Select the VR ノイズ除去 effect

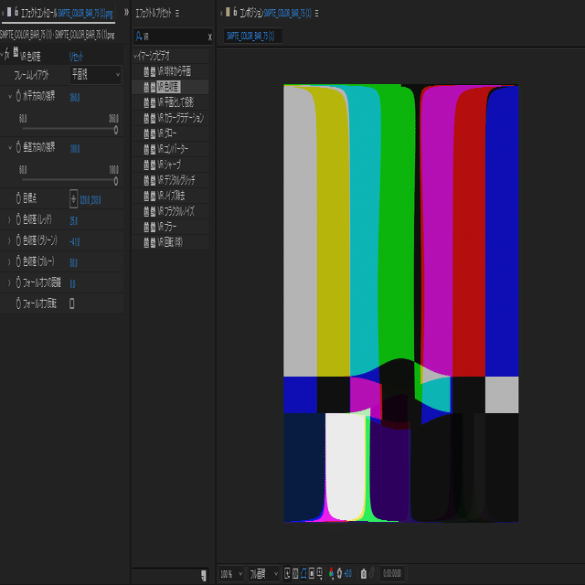coord(171,196)
